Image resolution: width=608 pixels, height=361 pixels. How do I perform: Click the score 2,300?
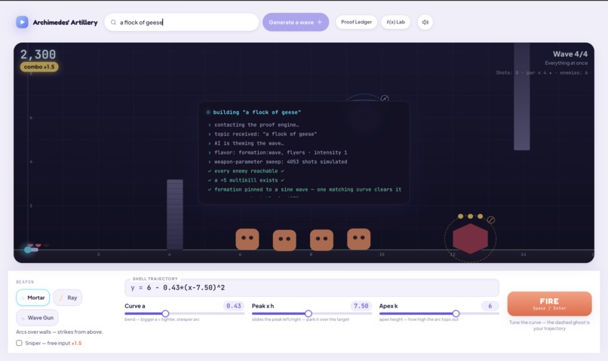[38, 54]
